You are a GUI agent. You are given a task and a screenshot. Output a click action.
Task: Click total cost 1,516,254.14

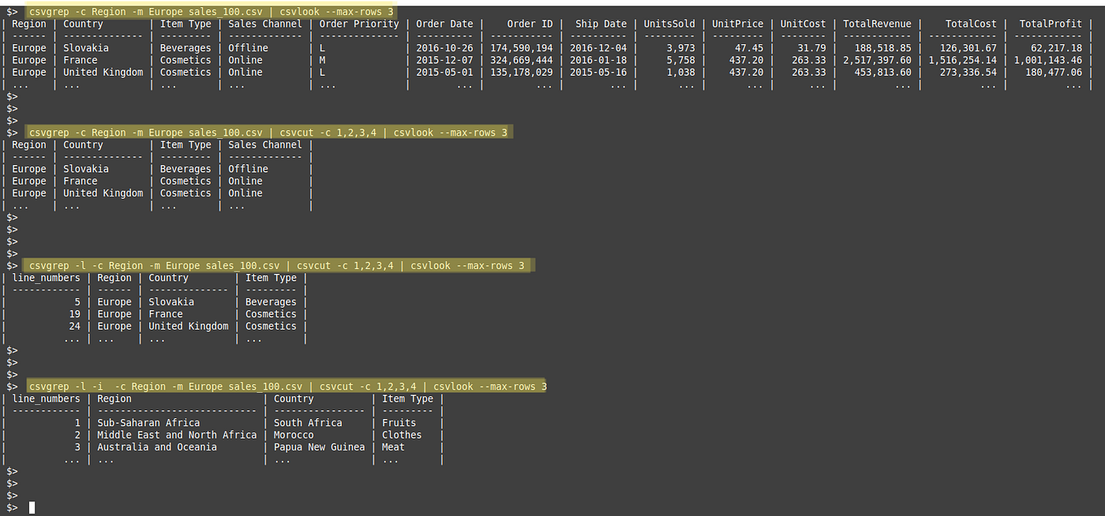(962, 60)
